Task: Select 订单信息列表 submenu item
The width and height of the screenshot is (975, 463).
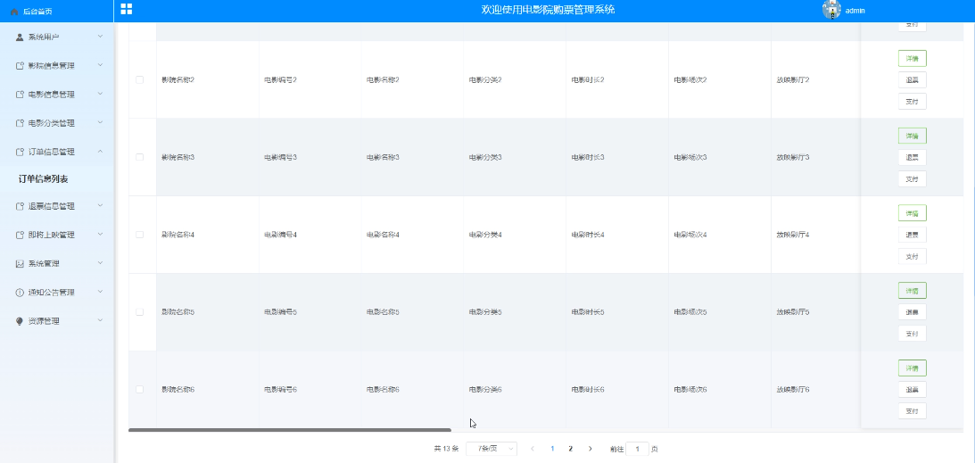Action: 43,179
